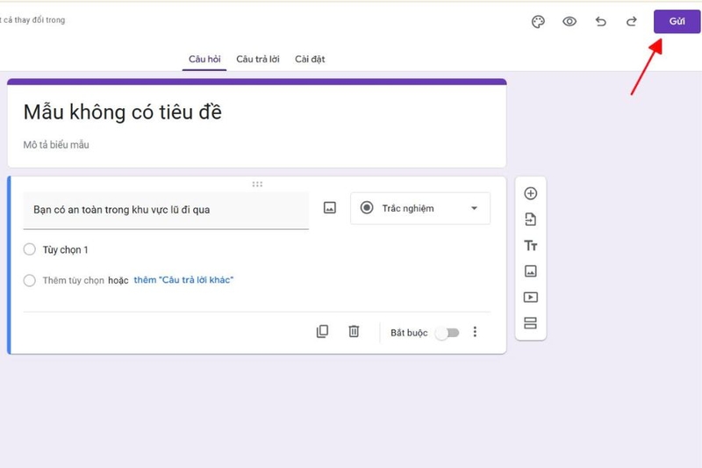Open the theme customization palette icon
This screenshot has width=702, height=468.
tap(538, 21)
